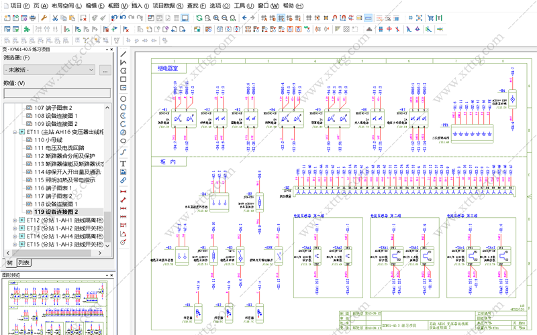Click the Cut scissors icon

tap(55, 18)
